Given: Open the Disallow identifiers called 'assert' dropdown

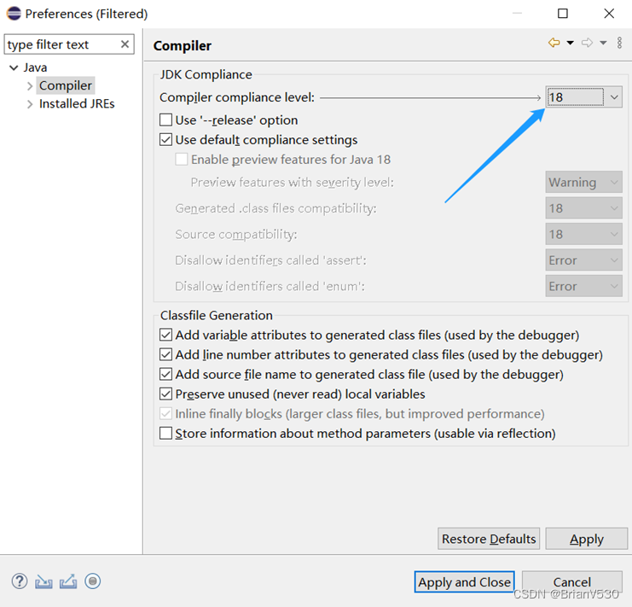Looking at the screenshot, I should (x=583, y=260).
